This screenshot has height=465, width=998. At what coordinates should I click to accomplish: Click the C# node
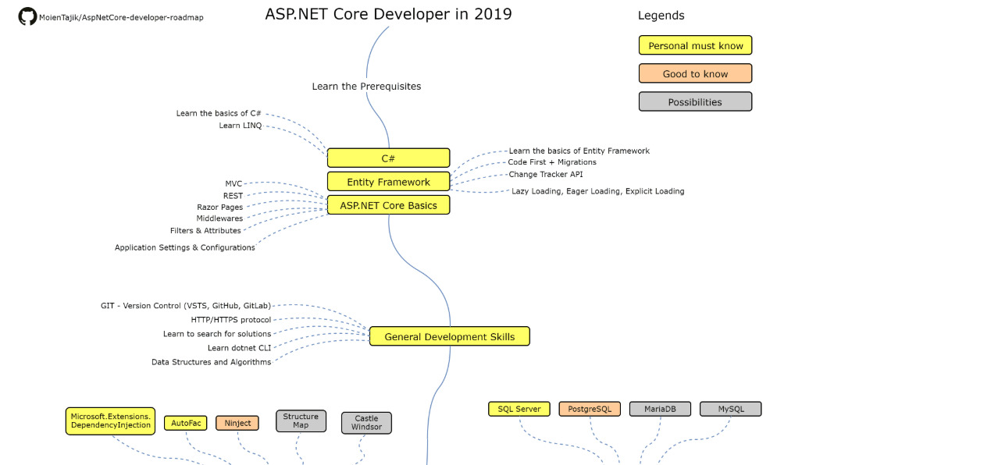388,158
